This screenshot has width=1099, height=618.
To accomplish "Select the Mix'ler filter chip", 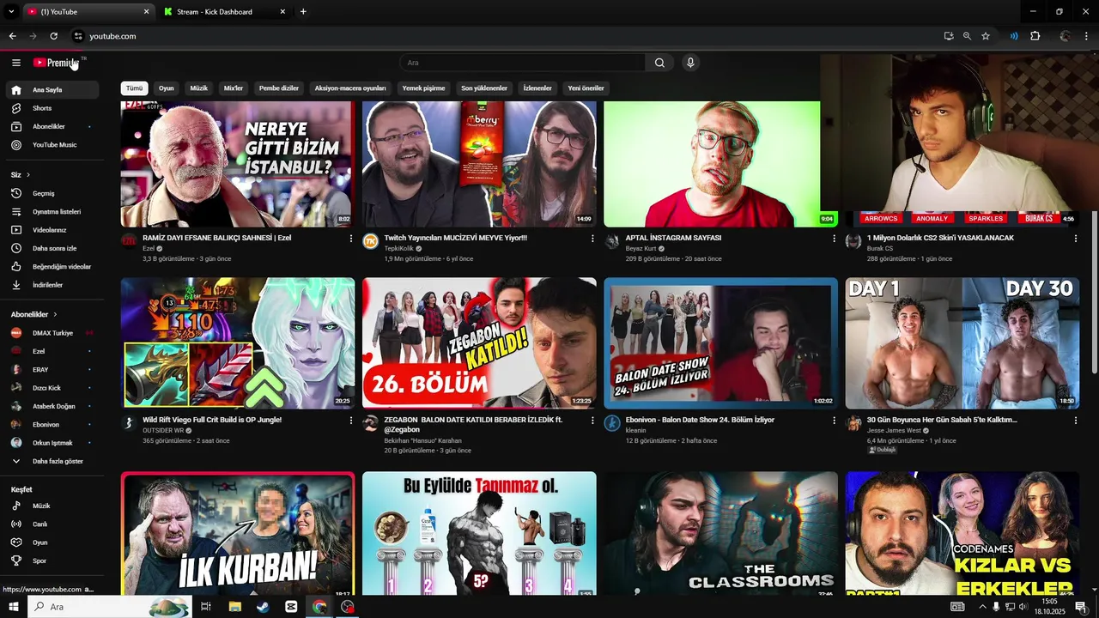I will (x=234, y=88).
